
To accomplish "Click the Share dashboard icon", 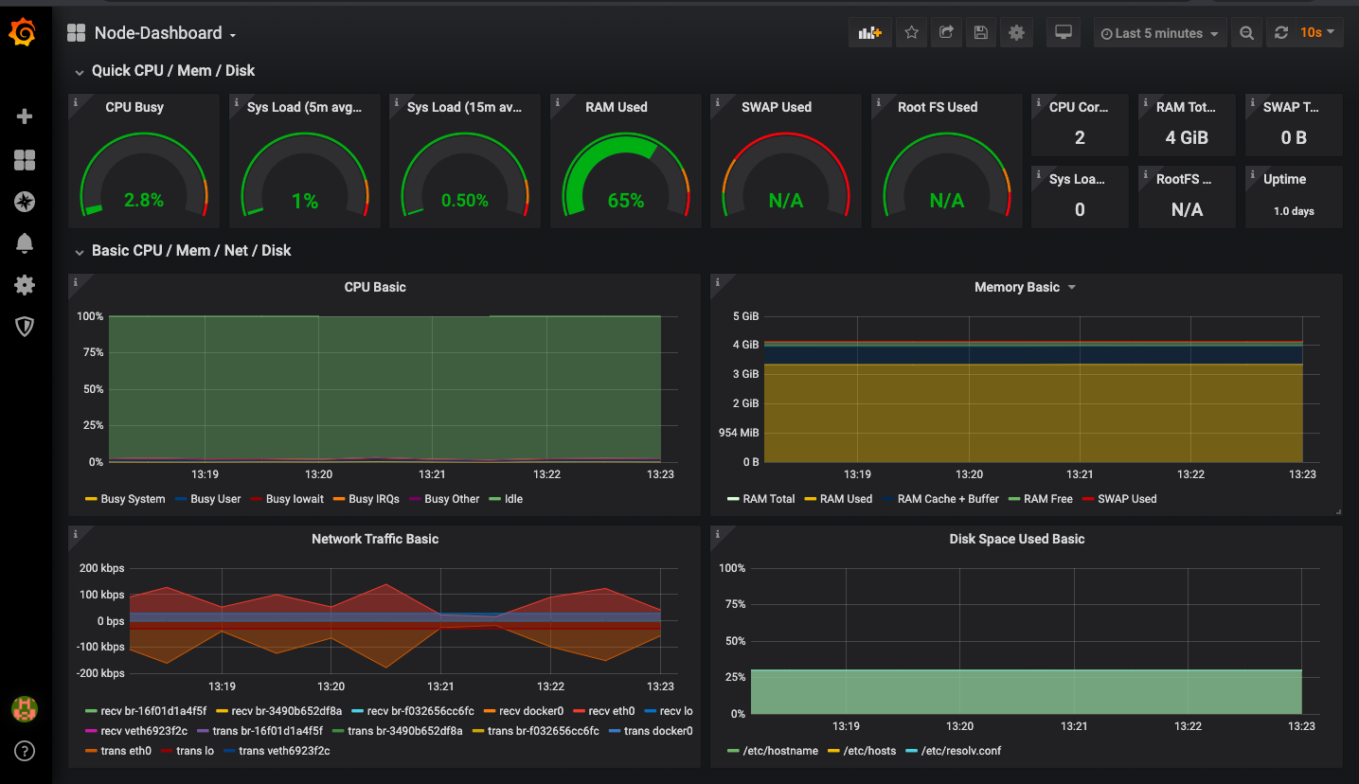I will [946, 33].
